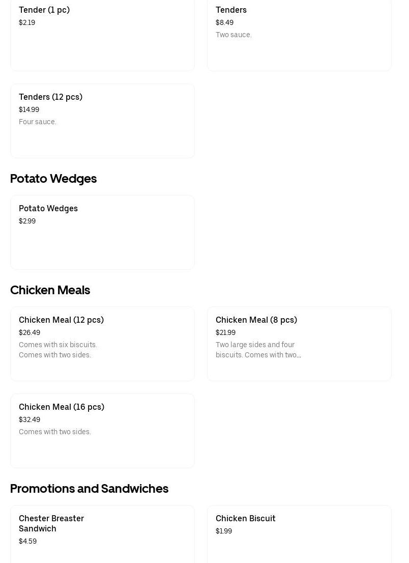The width and height of the screenshot is (409, 563).
Task: Click the Potato Wedges section heading
Action: coord(53,179)
